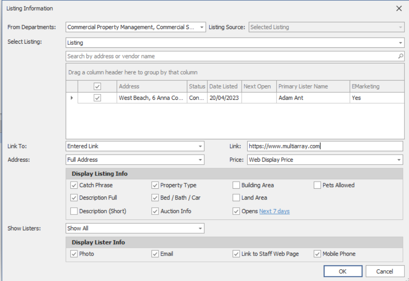This screenshot has height=281, width=409.
Task: Select the West Beach, 6 Anna Co... address cell
Action: tap(152, 98)
